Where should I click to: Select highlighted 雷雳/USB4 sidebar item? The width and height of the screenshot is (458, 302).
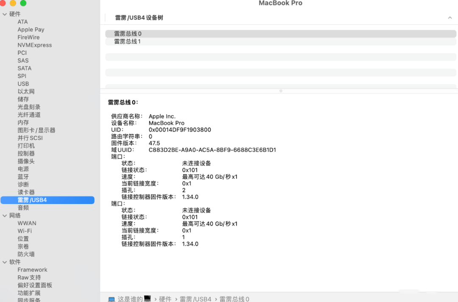pyautogui.click(x=47, y=200)
